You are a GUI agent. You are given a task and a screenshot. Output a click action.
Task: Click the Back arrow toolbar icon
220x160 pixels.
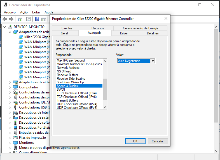(x=5, y=19)
